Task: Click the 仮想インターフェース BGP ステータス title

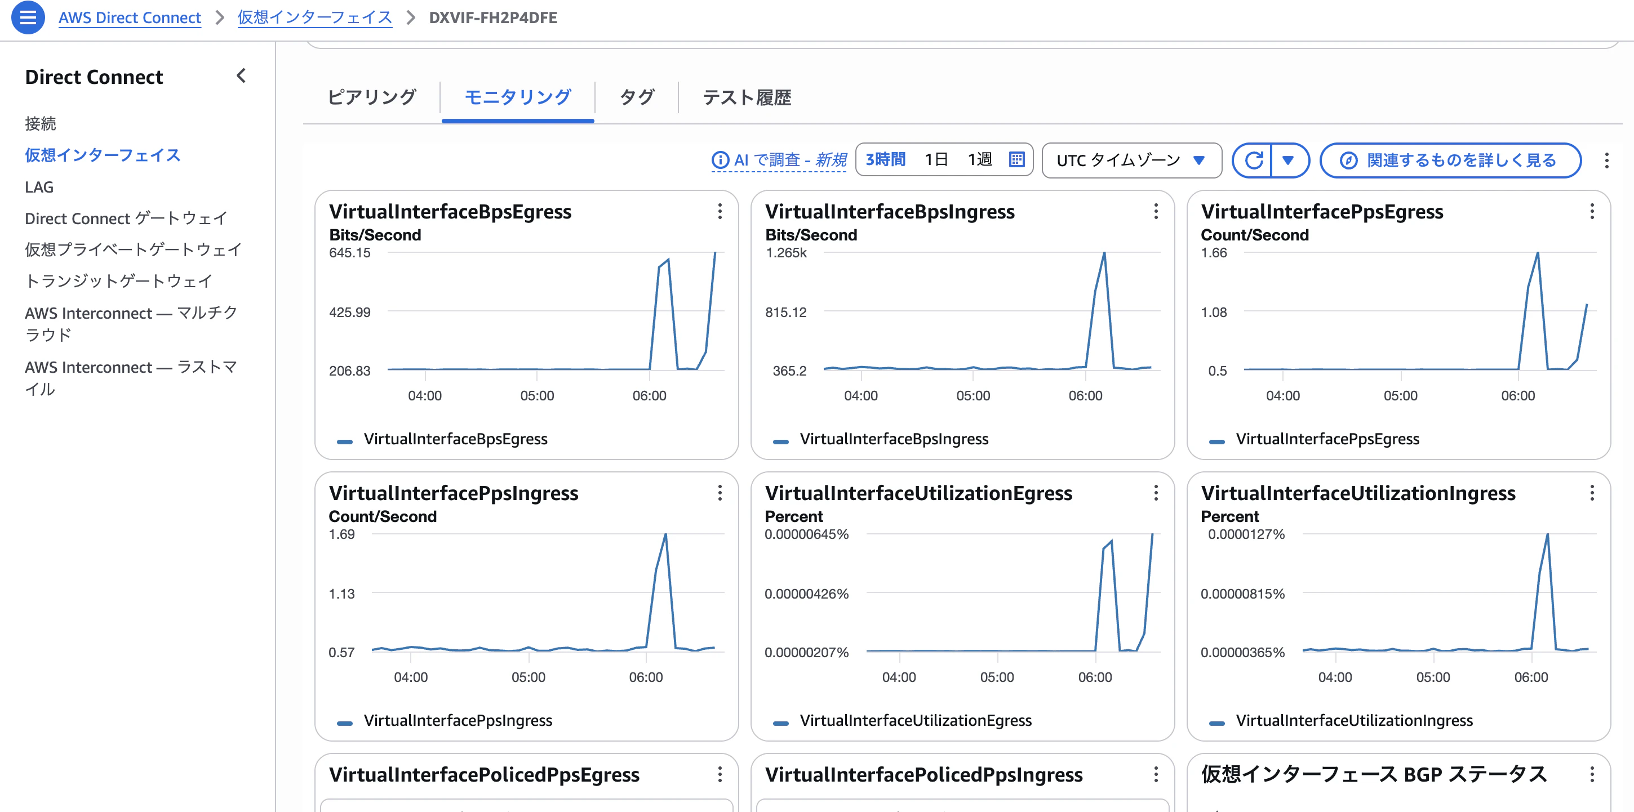Action: pyautogui.click(x=1374, y=775)
